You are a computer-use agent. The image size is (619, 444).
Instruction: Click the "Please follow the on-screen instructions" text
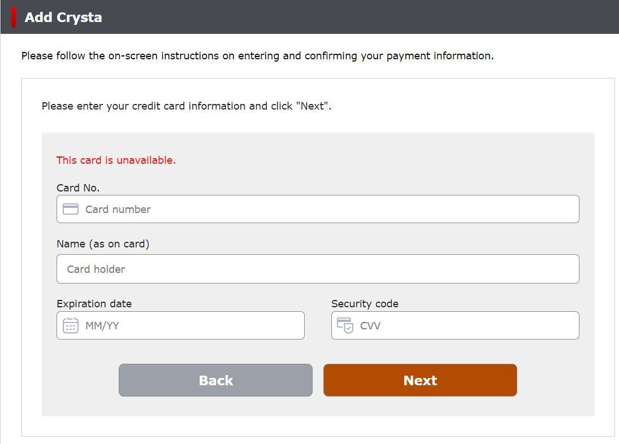257,56
